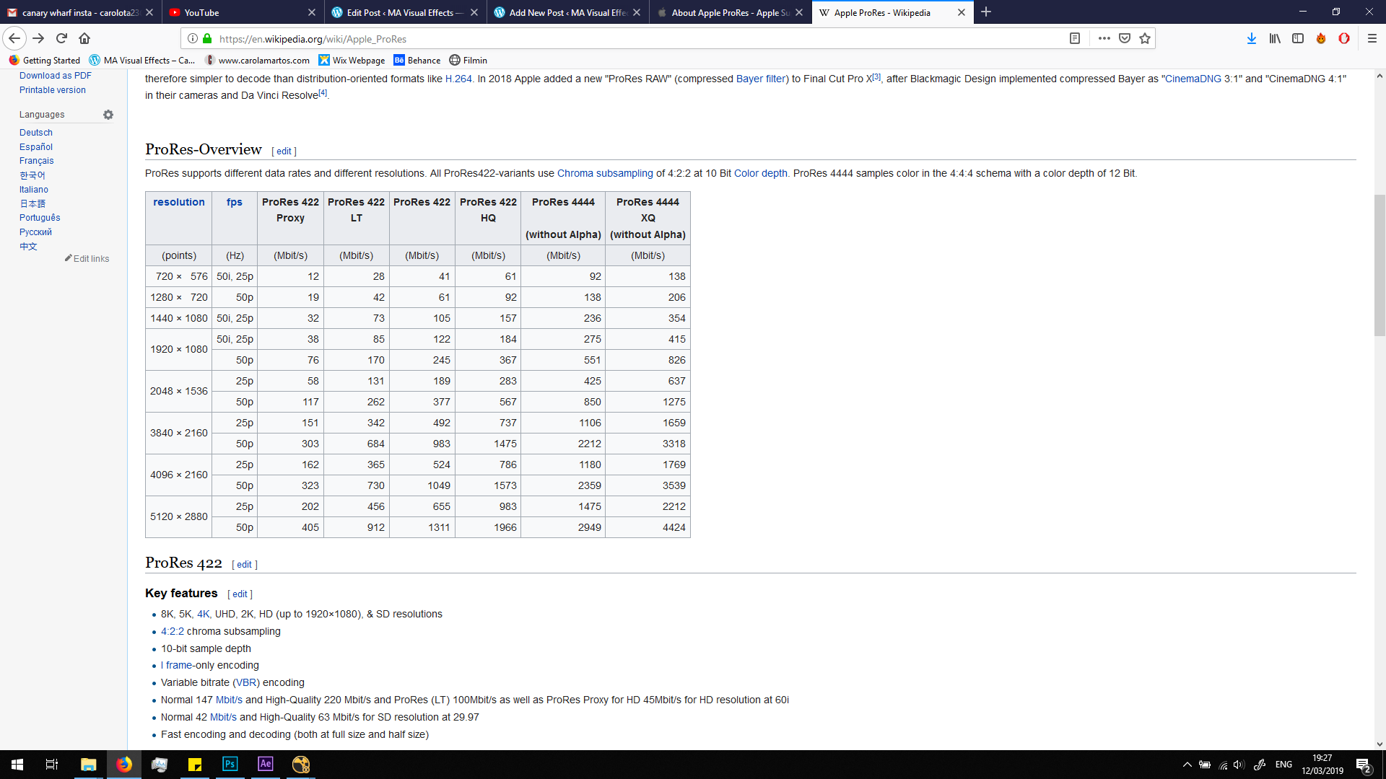Click edit link next to ProRes-Overview
The image size is (1386, 779).
tap(284, 151)
